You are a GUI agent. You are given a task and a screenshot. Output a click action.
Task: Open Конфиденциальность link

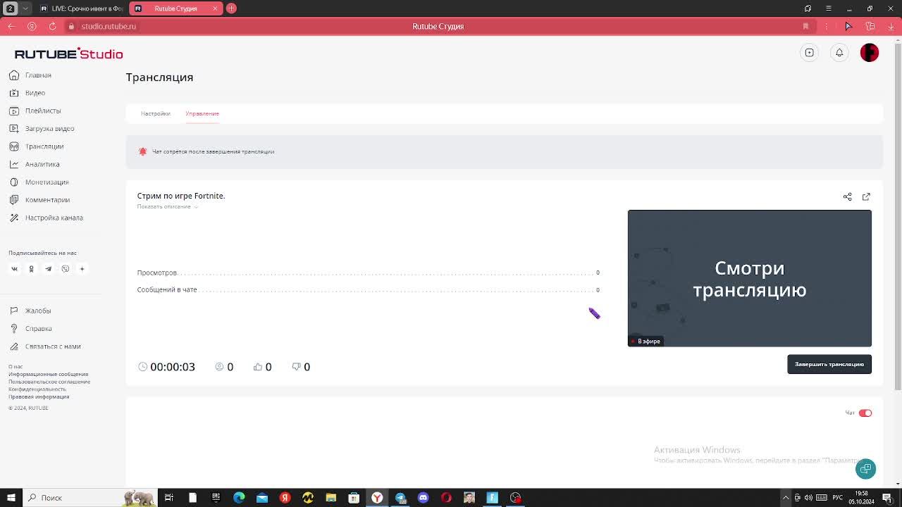tap(37, 389)
